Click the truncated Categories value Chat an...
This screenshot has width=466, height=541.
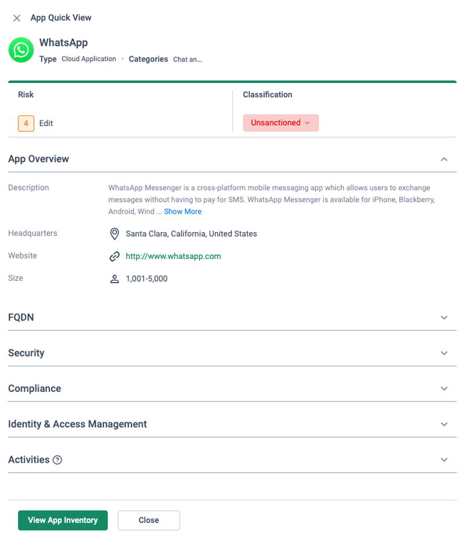(x=188, y=59)
